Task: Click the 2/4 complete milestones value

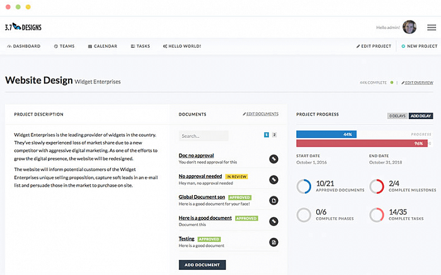Action: (x=394, y=183)
